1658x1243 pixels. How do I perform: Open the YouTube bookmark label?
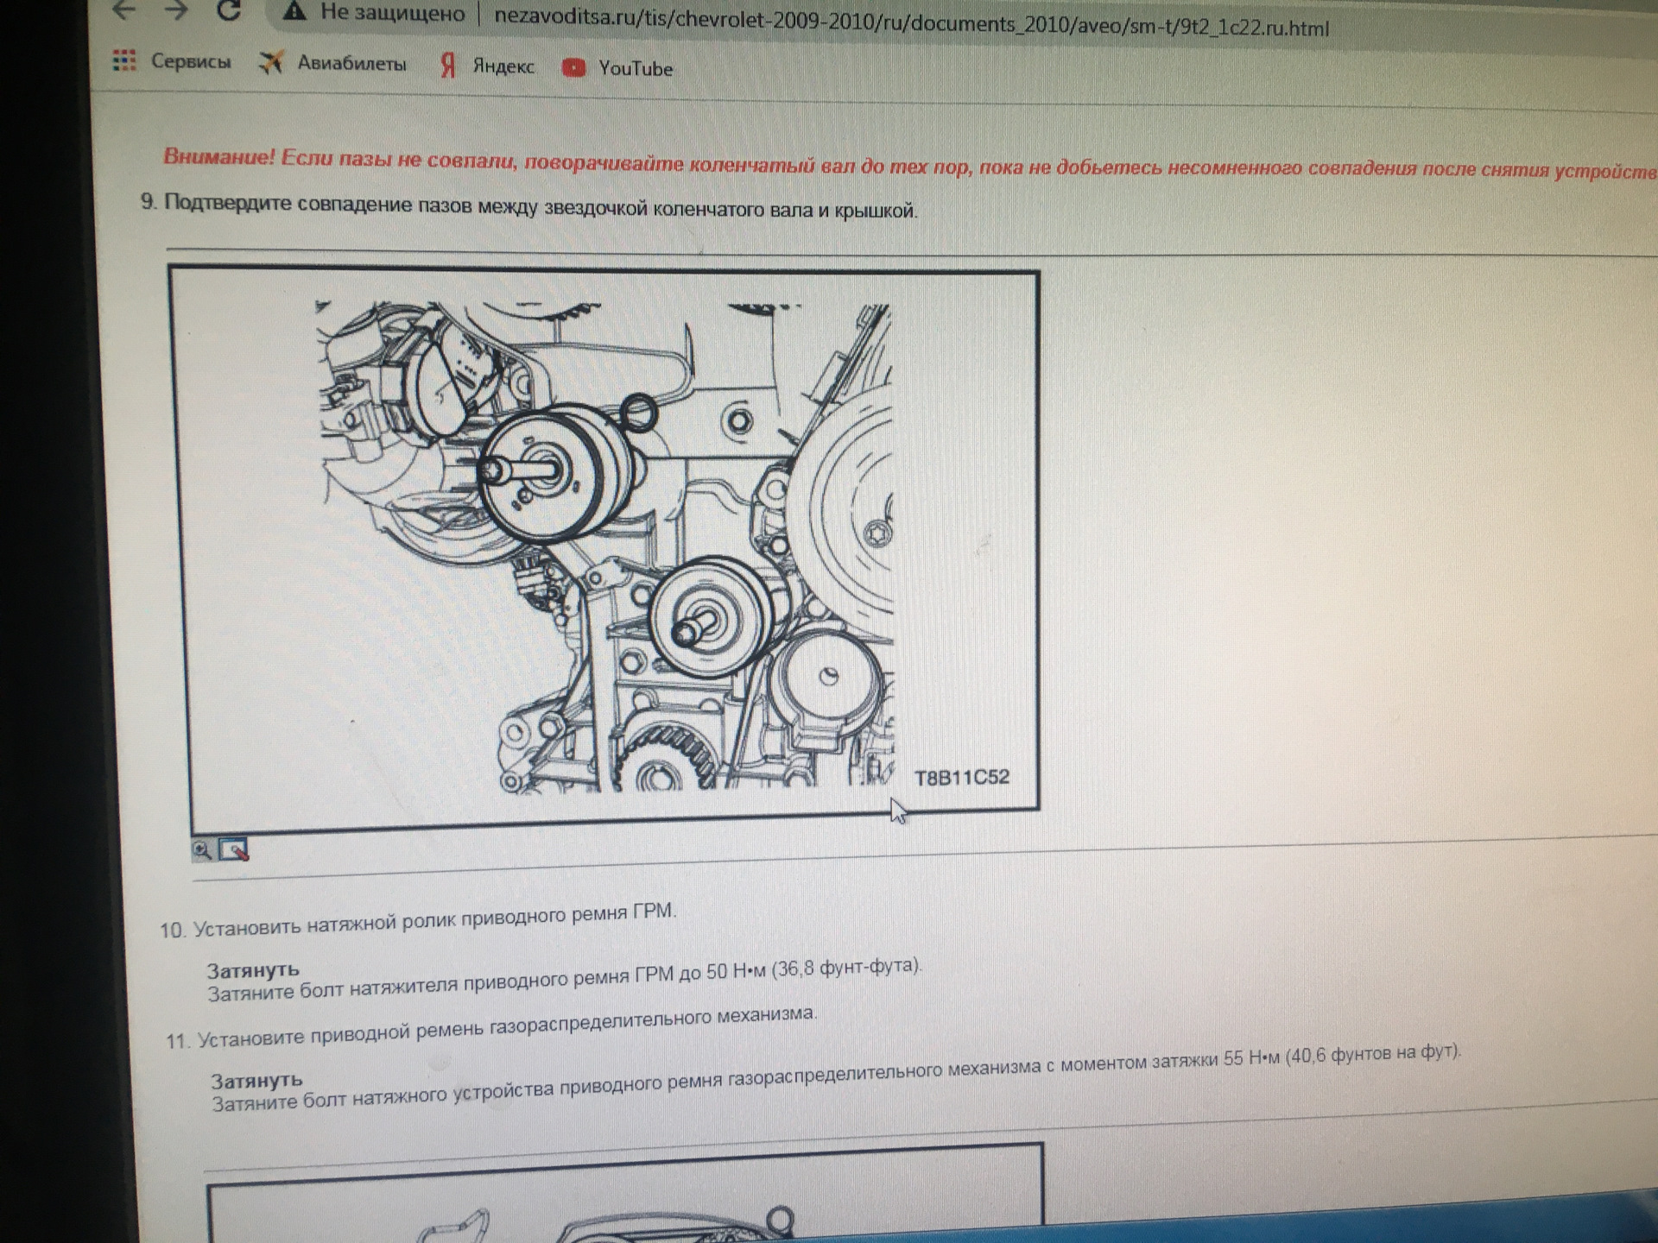pos(636,68)
